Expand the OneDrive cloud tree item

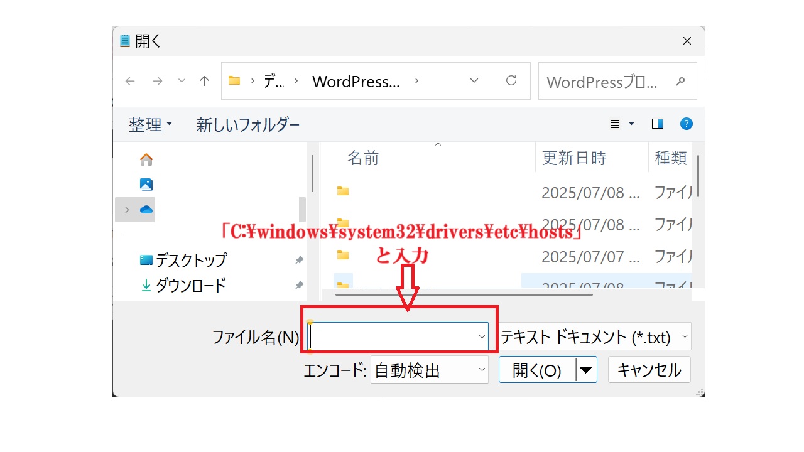click(128, 210)
